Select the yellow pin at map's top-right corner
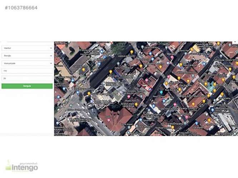Screen dimensions: 238x178 pyautogui.click(x=218, y=43)
